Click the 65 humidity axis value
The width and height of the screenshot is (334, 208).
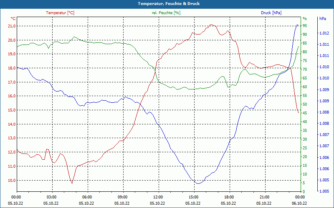pos(305,78)
